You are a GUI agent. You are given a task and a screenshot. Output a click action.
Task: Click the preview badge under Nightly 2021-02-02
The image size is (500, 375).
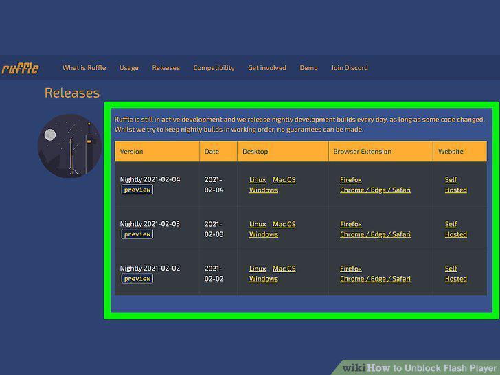(x=137, y=279)
